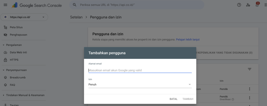Image resolution: width=267 pixels, height=106 pixels.
Task: Go to Data Web Inti report
Action: click(x=18, y=52)
